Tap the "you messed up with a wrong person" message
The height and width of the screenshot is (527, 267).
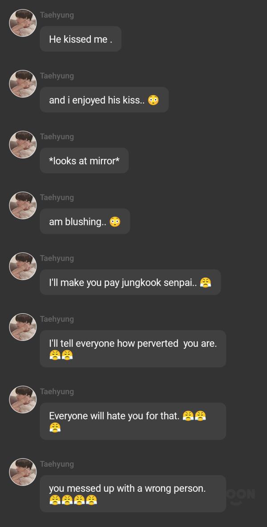point(133,494)
